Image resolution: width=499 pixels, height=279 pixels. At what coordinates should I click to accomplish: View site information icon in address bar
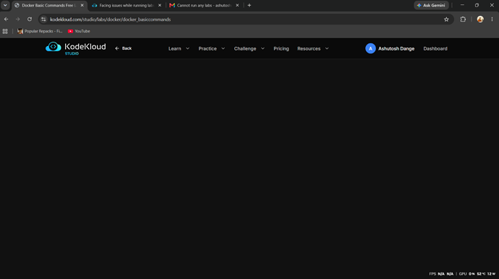coord(43,19)
